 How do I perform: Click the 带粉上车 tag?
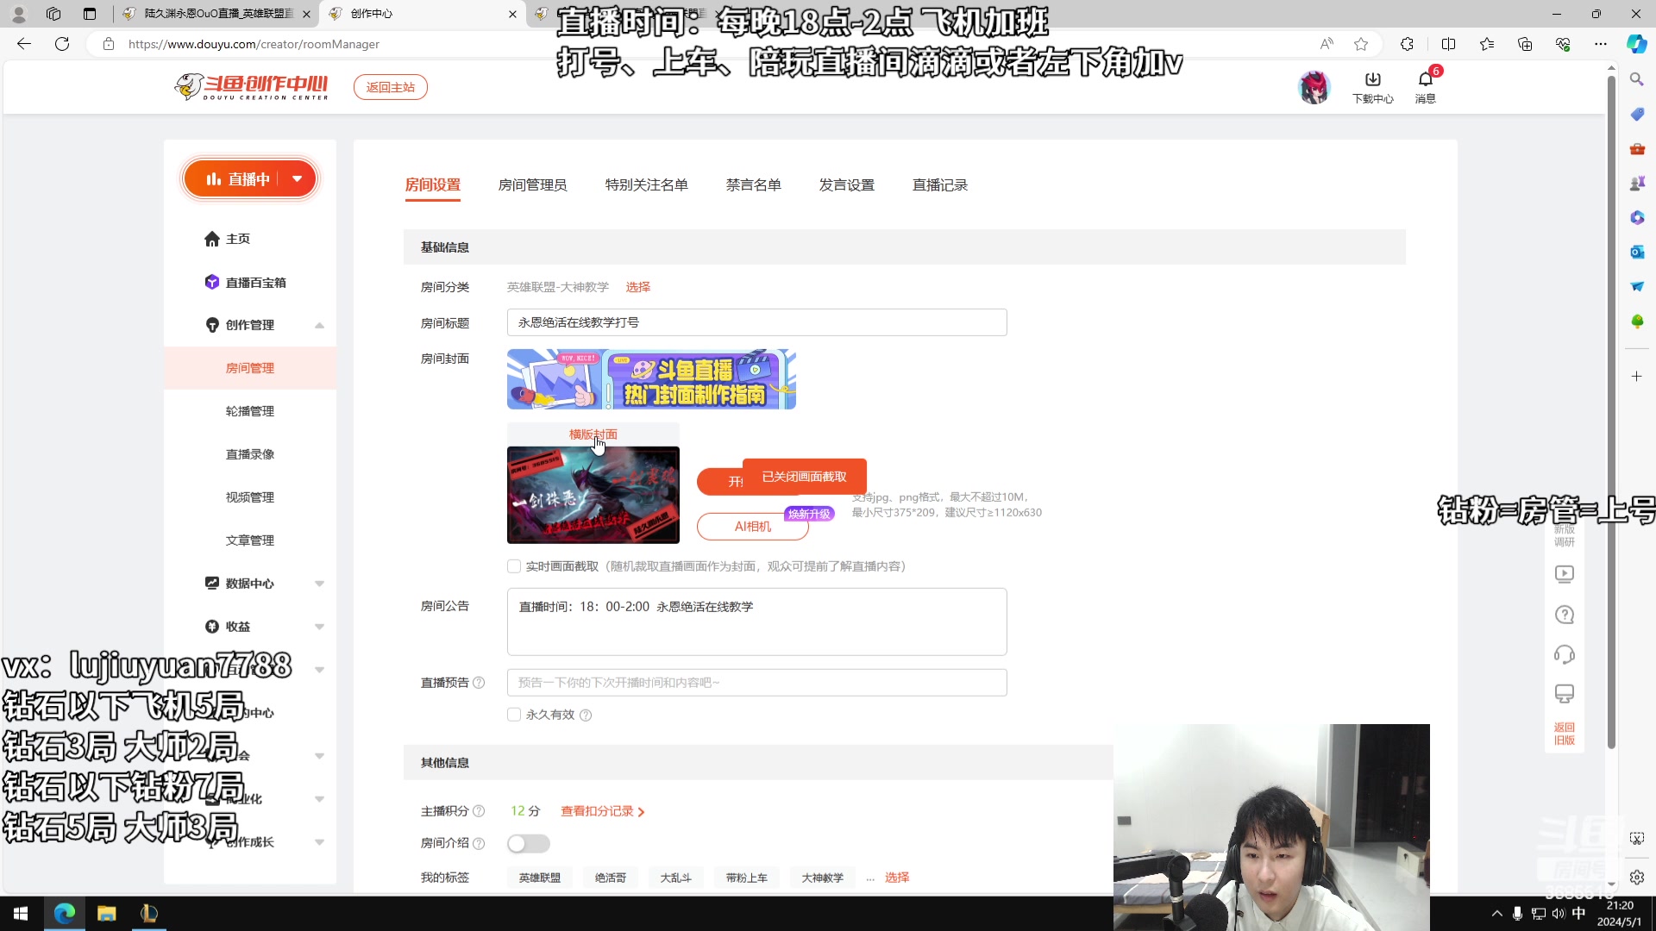[x=747, y=878]
